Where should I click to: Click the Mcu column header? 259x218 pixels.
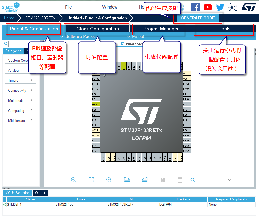coord(133,199)
